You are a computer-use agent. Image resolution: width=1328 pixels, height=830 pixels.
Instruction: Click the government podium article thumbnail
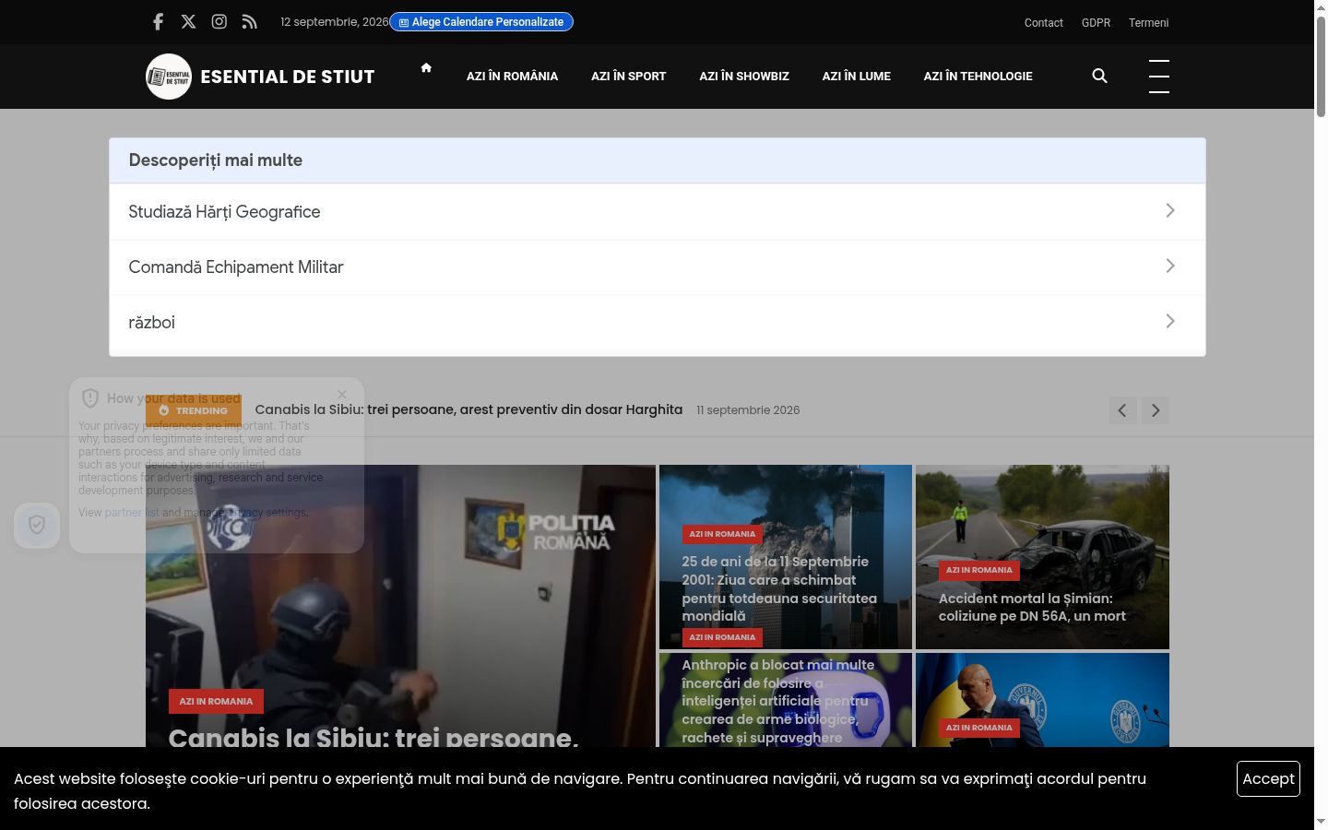(1042, 700)
